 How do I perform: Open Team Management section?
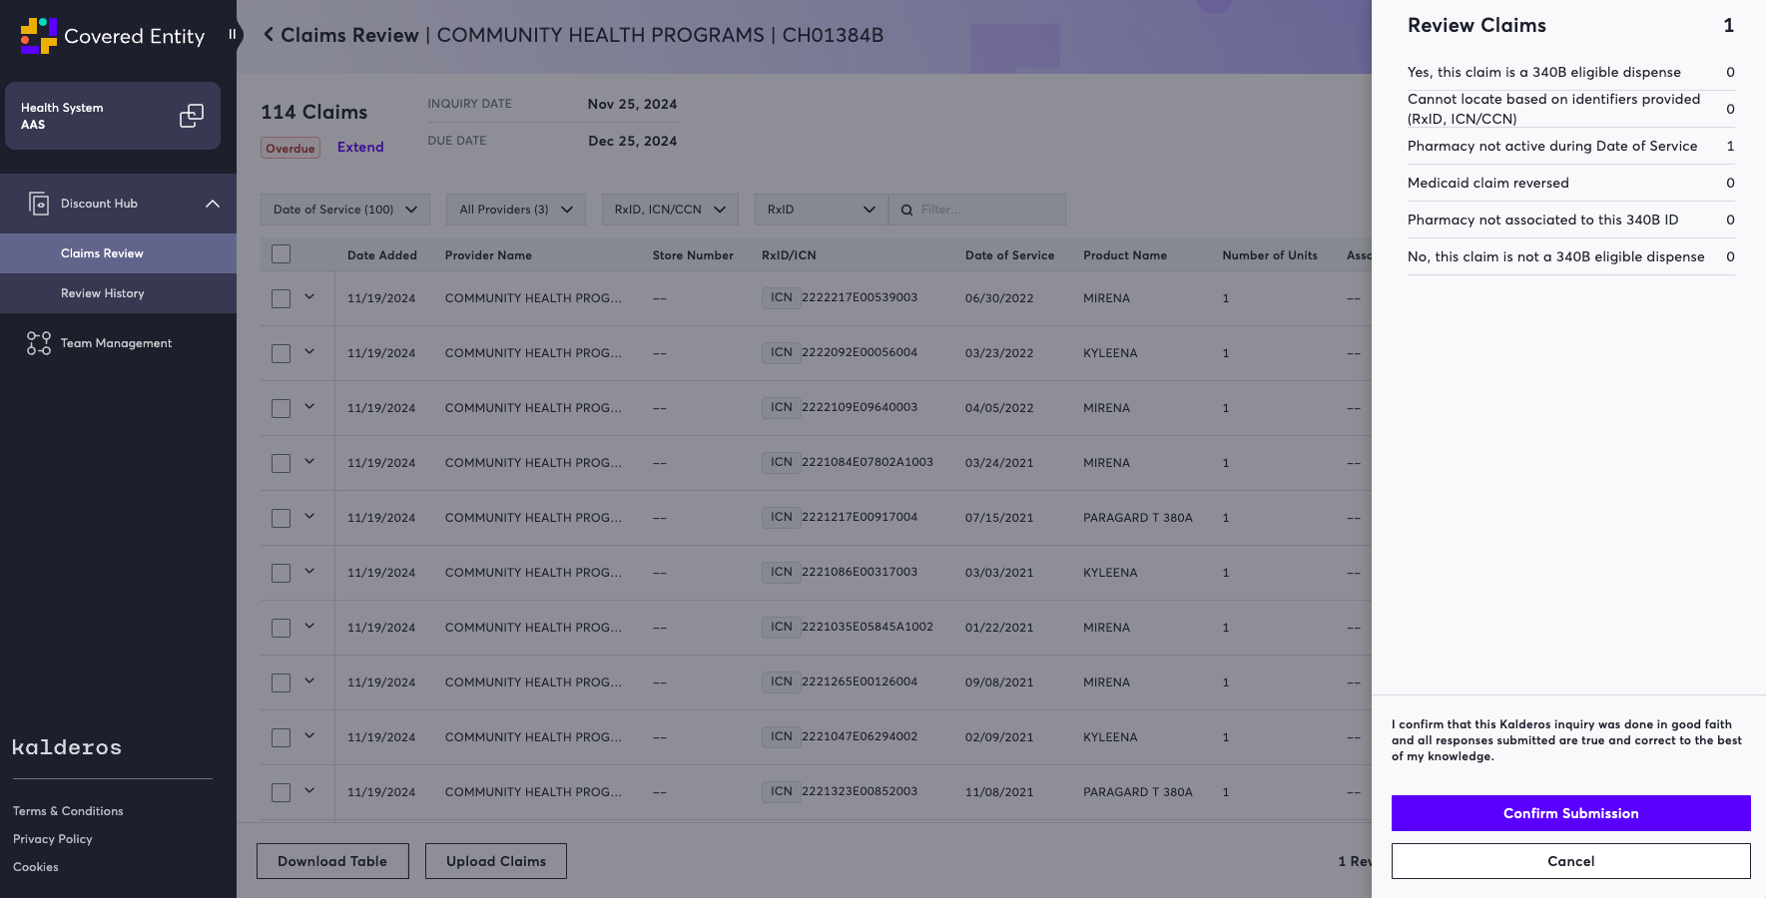coord(118,343)
